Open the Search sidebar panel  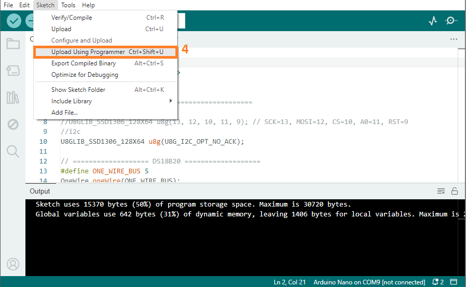tap(13, 152)
